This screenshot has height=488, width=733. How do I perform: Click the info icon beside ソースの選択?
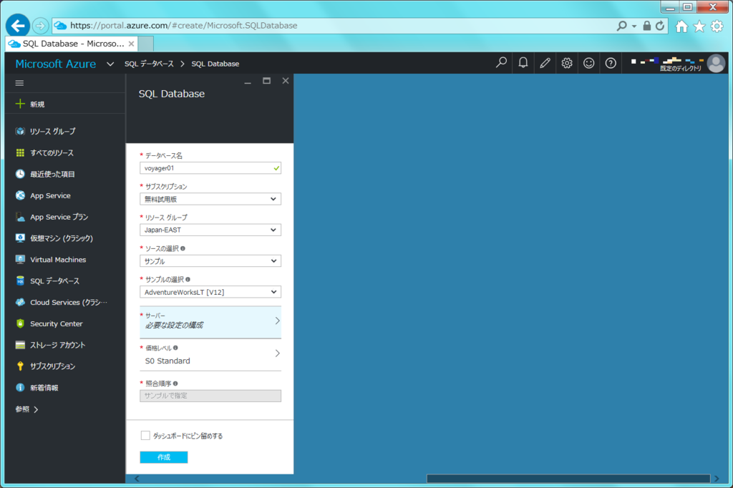[183, 248]
